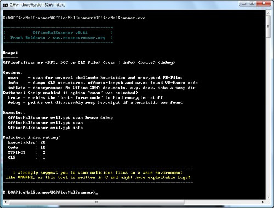Click the 'info' option description line
Screen dimensions: 274x208
pyautogui.click(x=102, y=83)
